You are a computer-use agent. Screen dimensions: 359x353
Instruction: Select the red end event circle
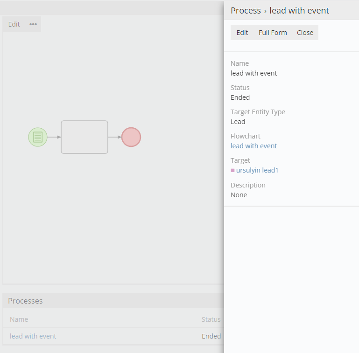[x=131, y=137]
